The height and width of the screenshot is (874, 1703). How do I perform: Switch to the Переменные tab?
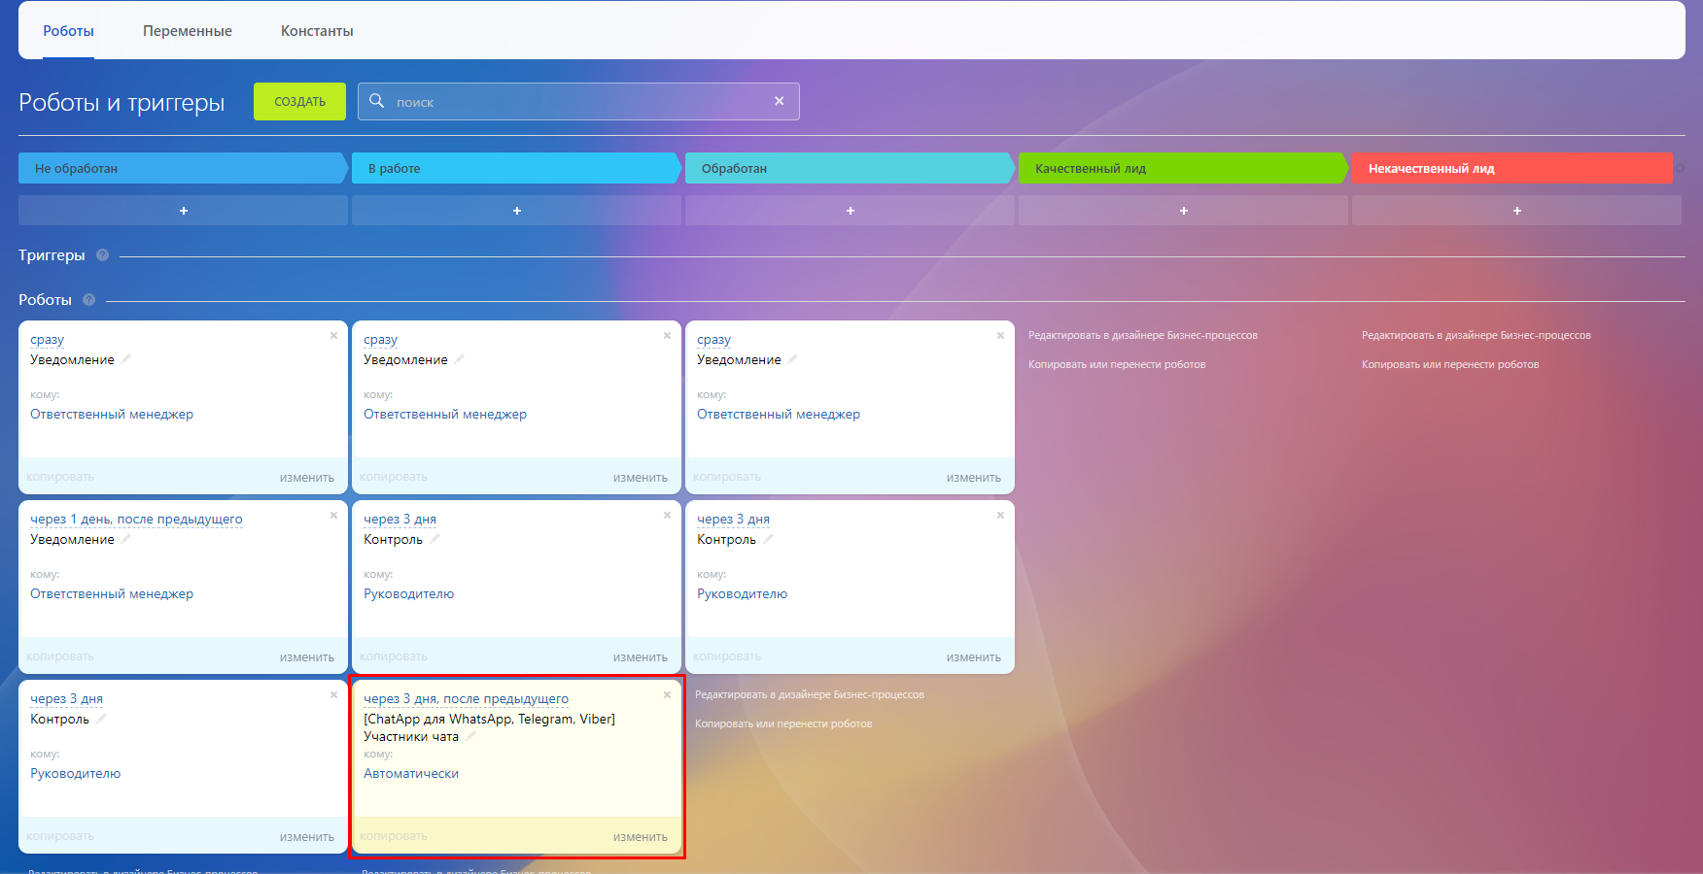(x=188, y=31)
